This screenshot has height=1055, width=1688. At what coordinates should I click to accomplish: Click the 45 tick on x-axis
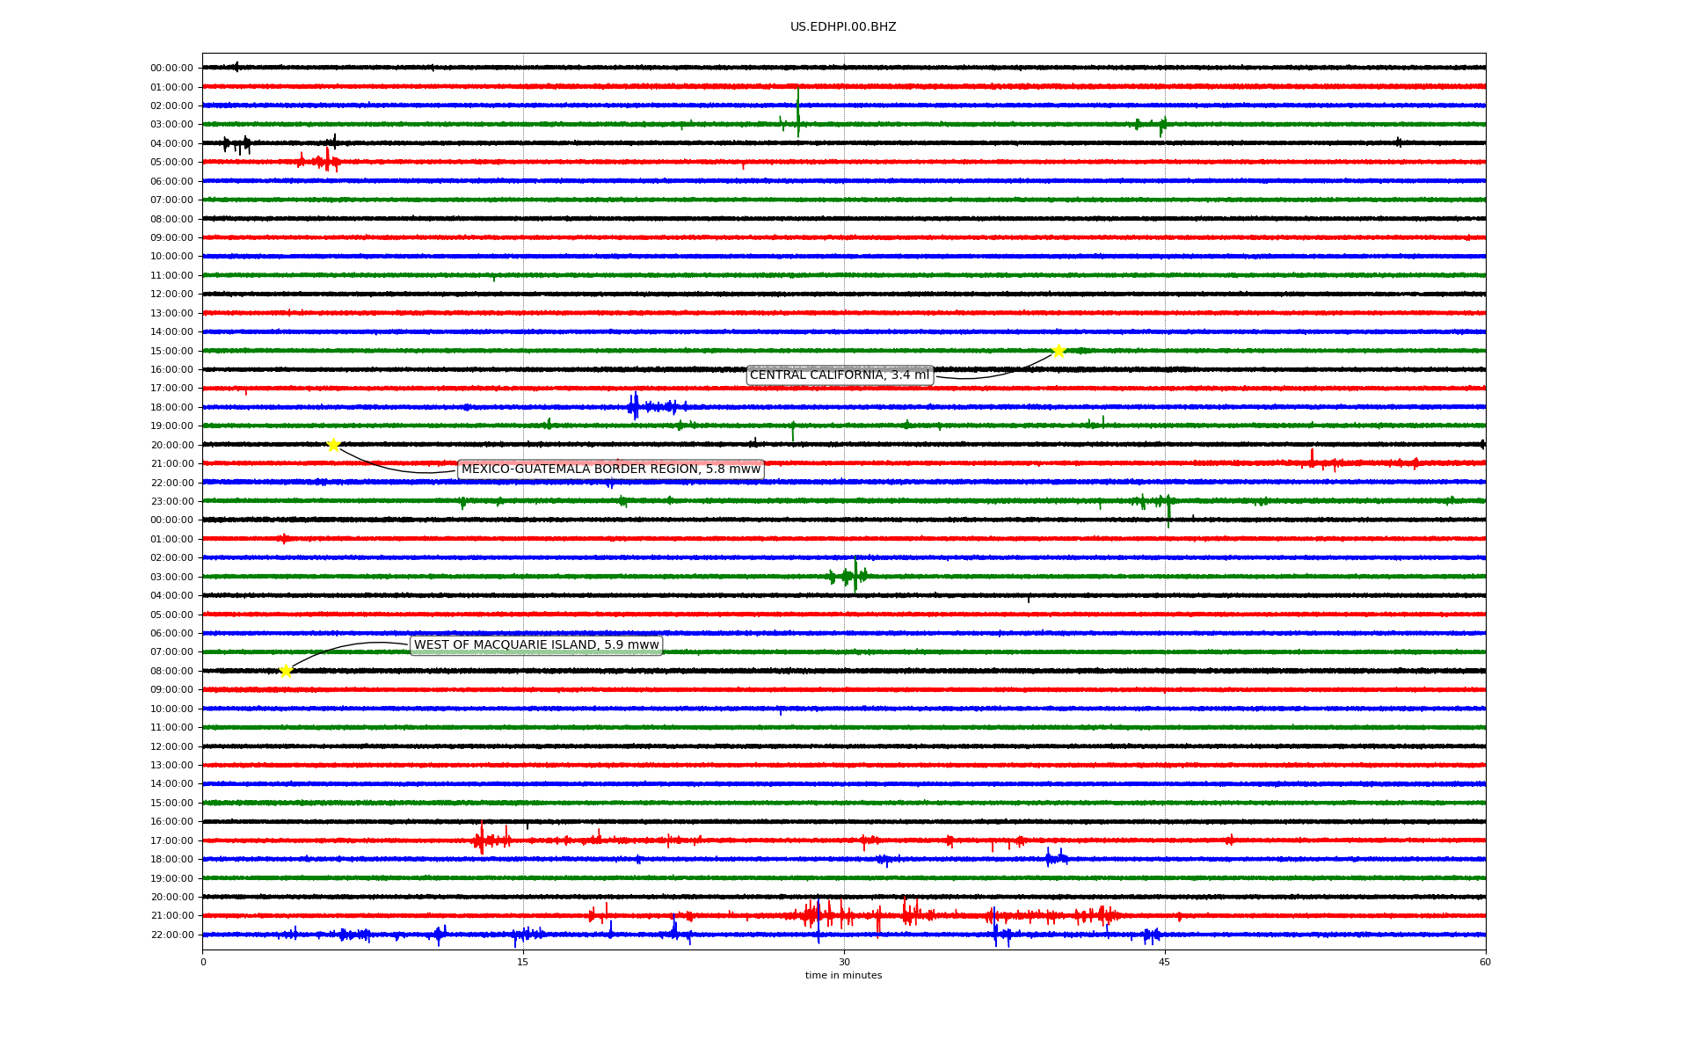coord(1164,962)
